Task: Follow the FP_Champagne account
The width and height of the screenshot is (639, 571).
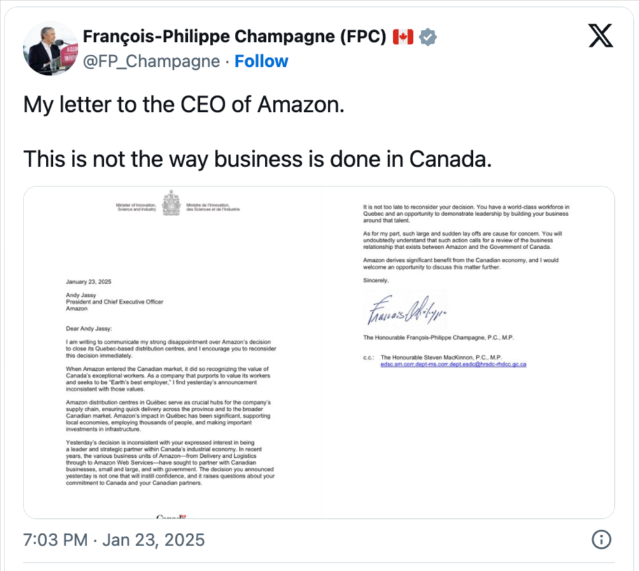Action: [262, 61]
